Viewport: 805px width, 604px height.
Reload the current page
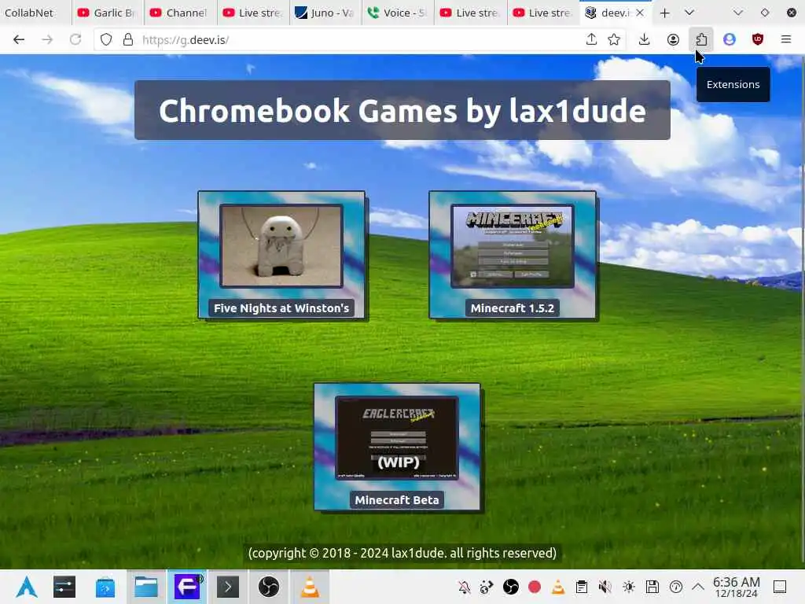75,39
